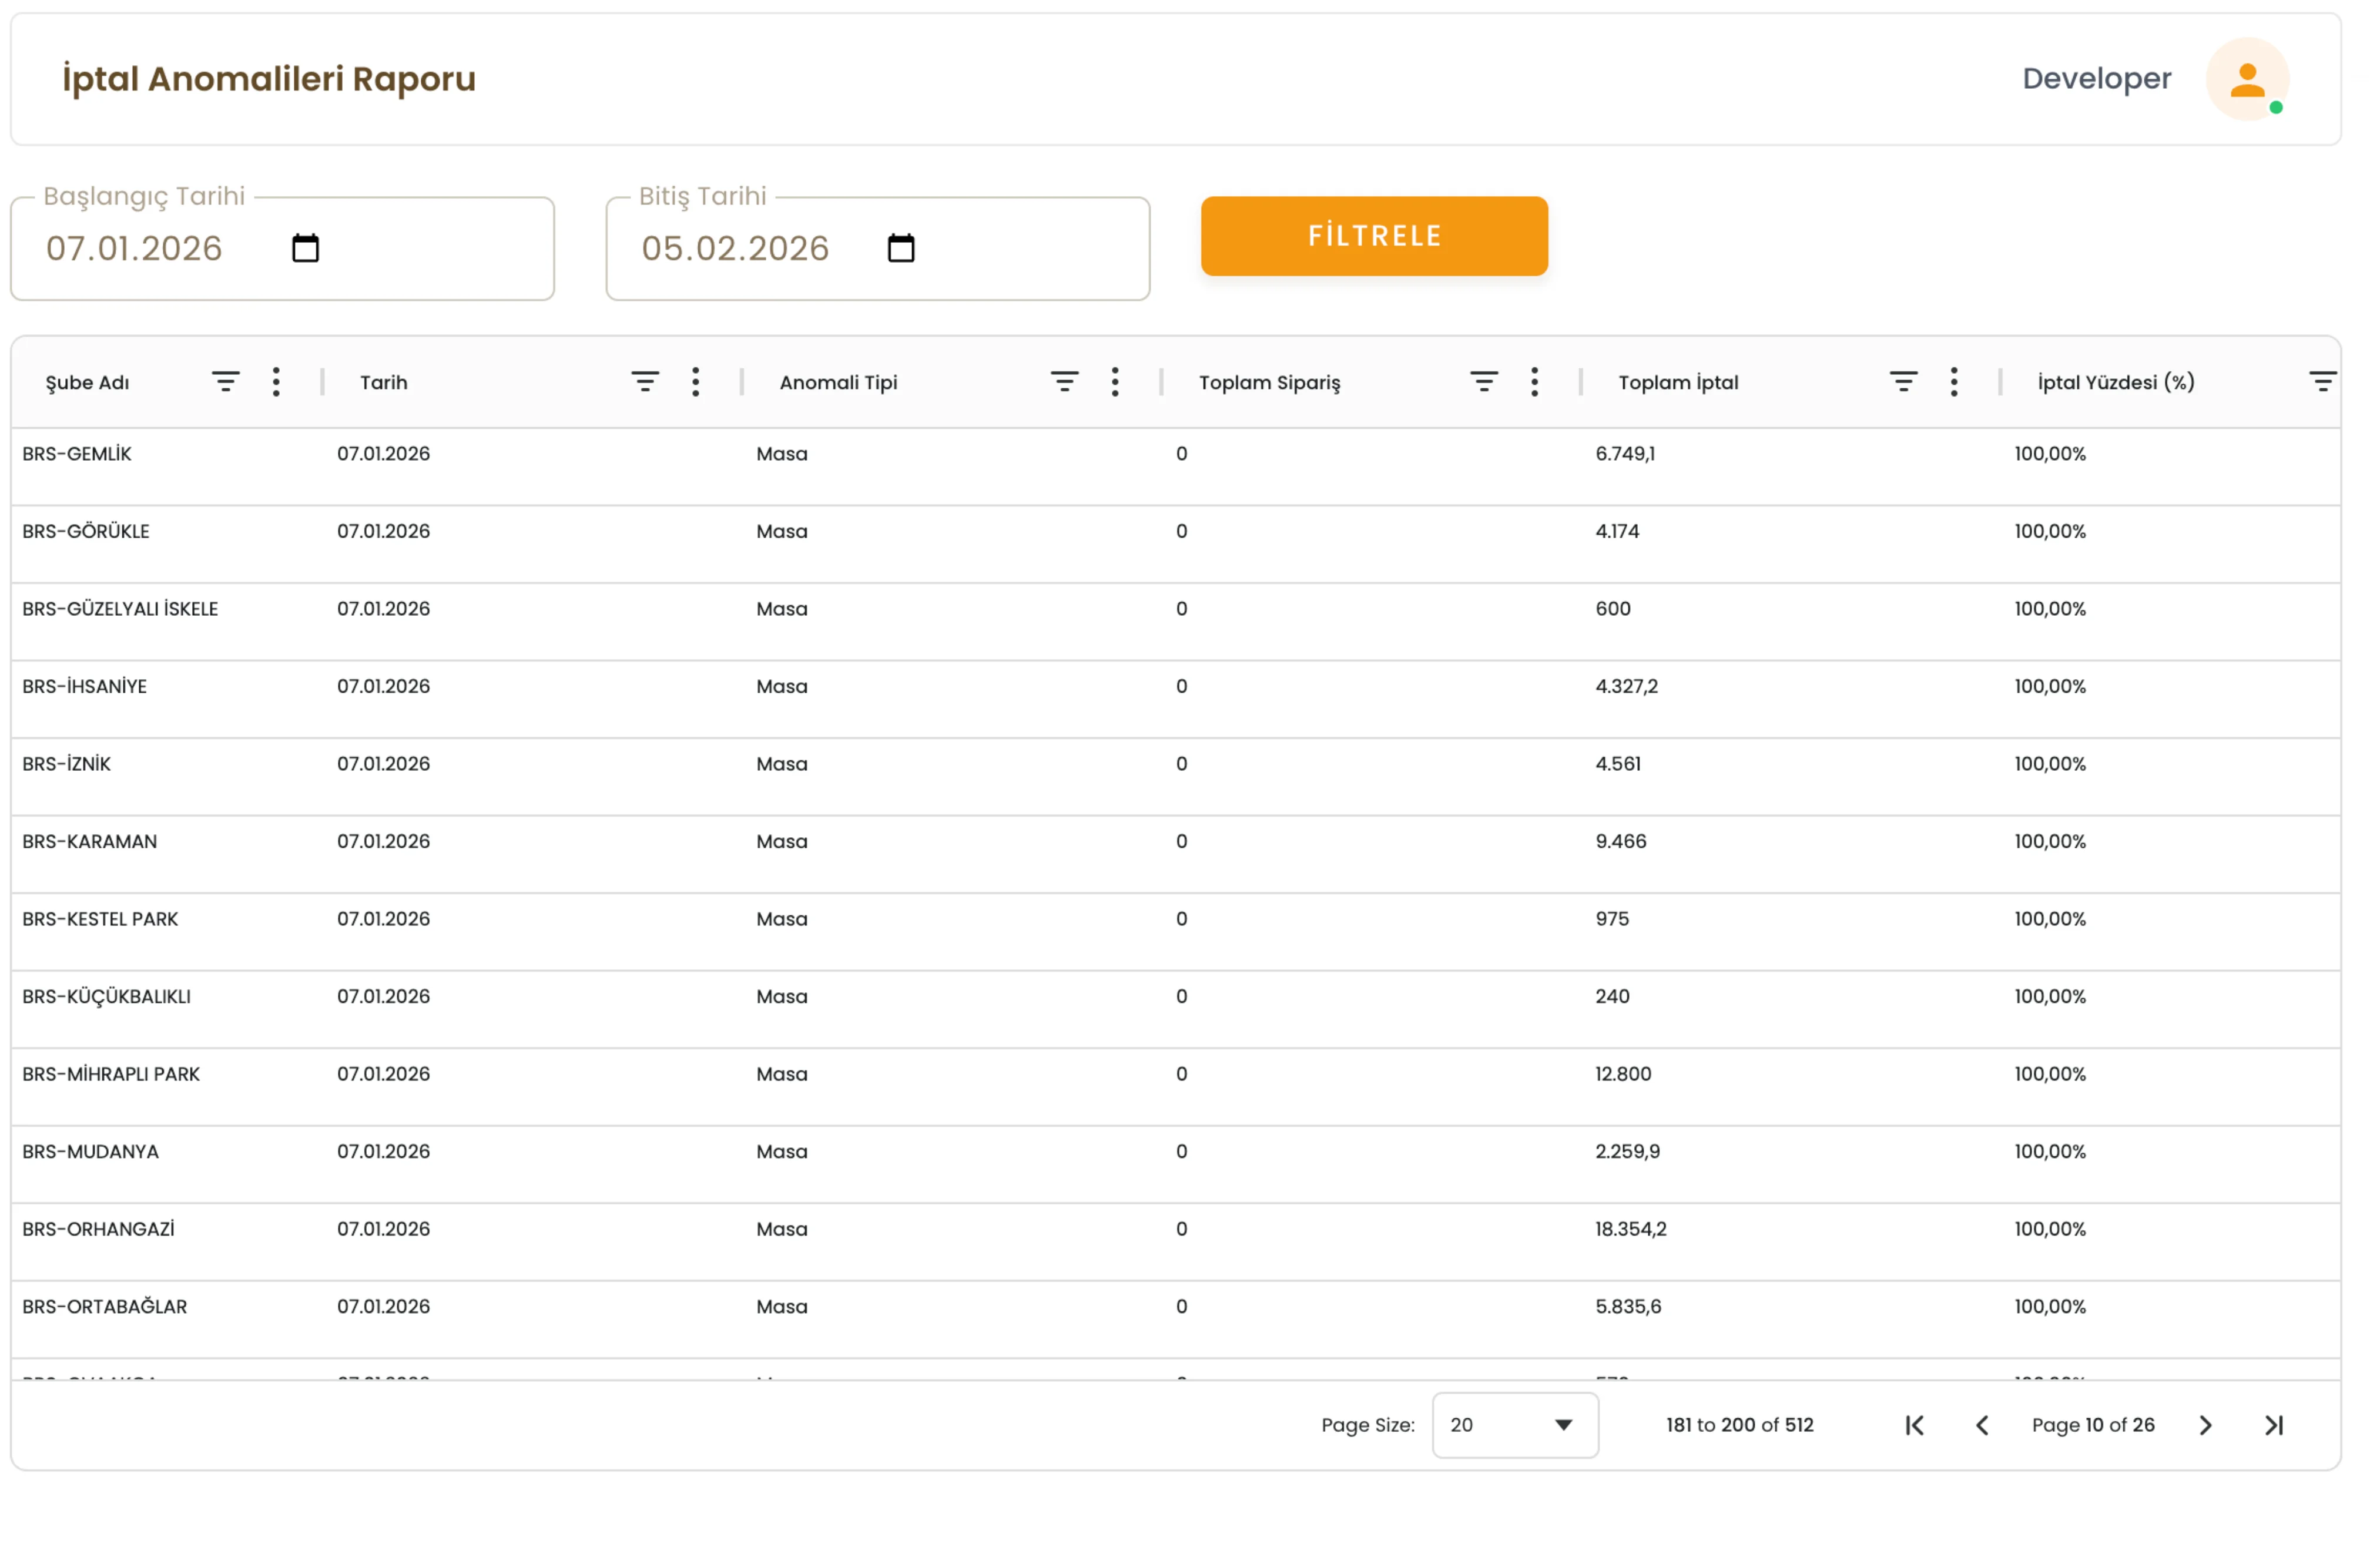Click filter icon in Tarih column
2380x1544 pixels.
tap(645, 382)
